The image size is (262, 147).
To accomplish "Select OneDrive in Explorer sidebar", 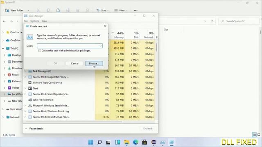I will point(15,40).
